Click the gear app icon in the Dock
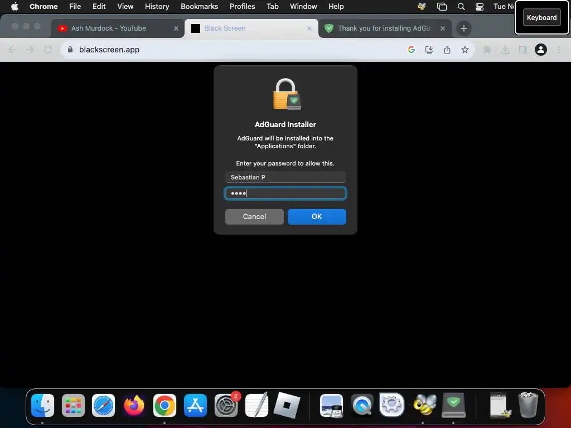571x428 pixels. tap(392, 405)
